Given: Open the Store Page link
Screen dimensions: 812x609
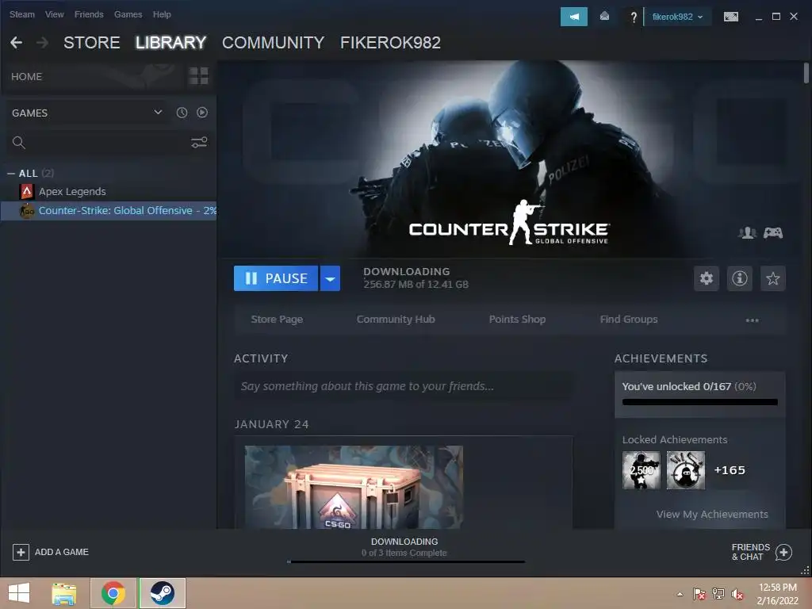Looking at the screenshot, I should pos(277,320).
